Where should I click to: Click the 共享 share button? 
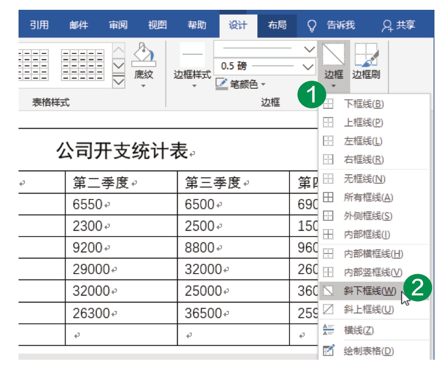[x=398, y=26]
